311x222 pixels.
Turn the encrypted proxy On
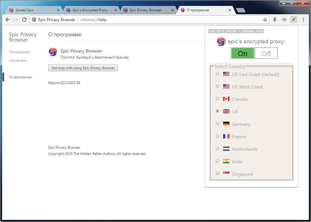(x=243, y=53)
